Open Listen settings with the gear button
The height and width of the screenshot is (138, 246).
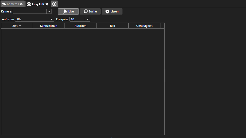tap(112, 11)
